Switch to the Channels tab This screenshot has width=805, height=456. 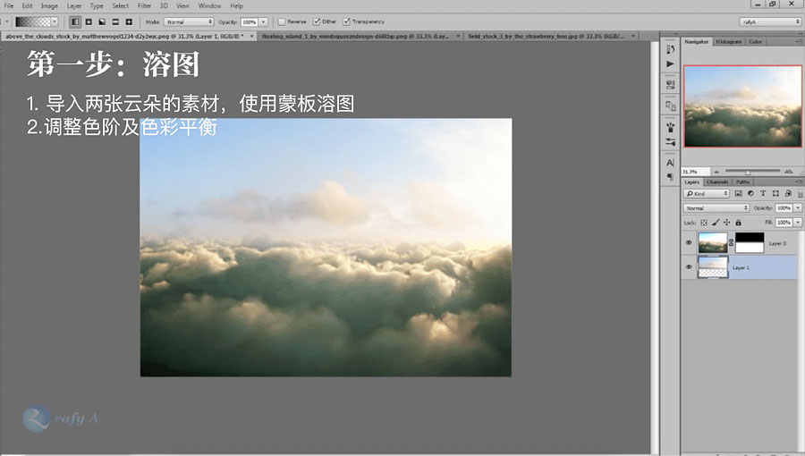point(718,182)
